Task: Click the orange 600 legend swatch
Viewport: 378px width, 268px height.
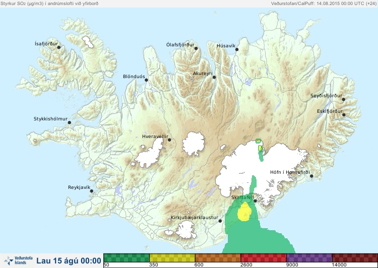Action: click(x=218, y=257)
